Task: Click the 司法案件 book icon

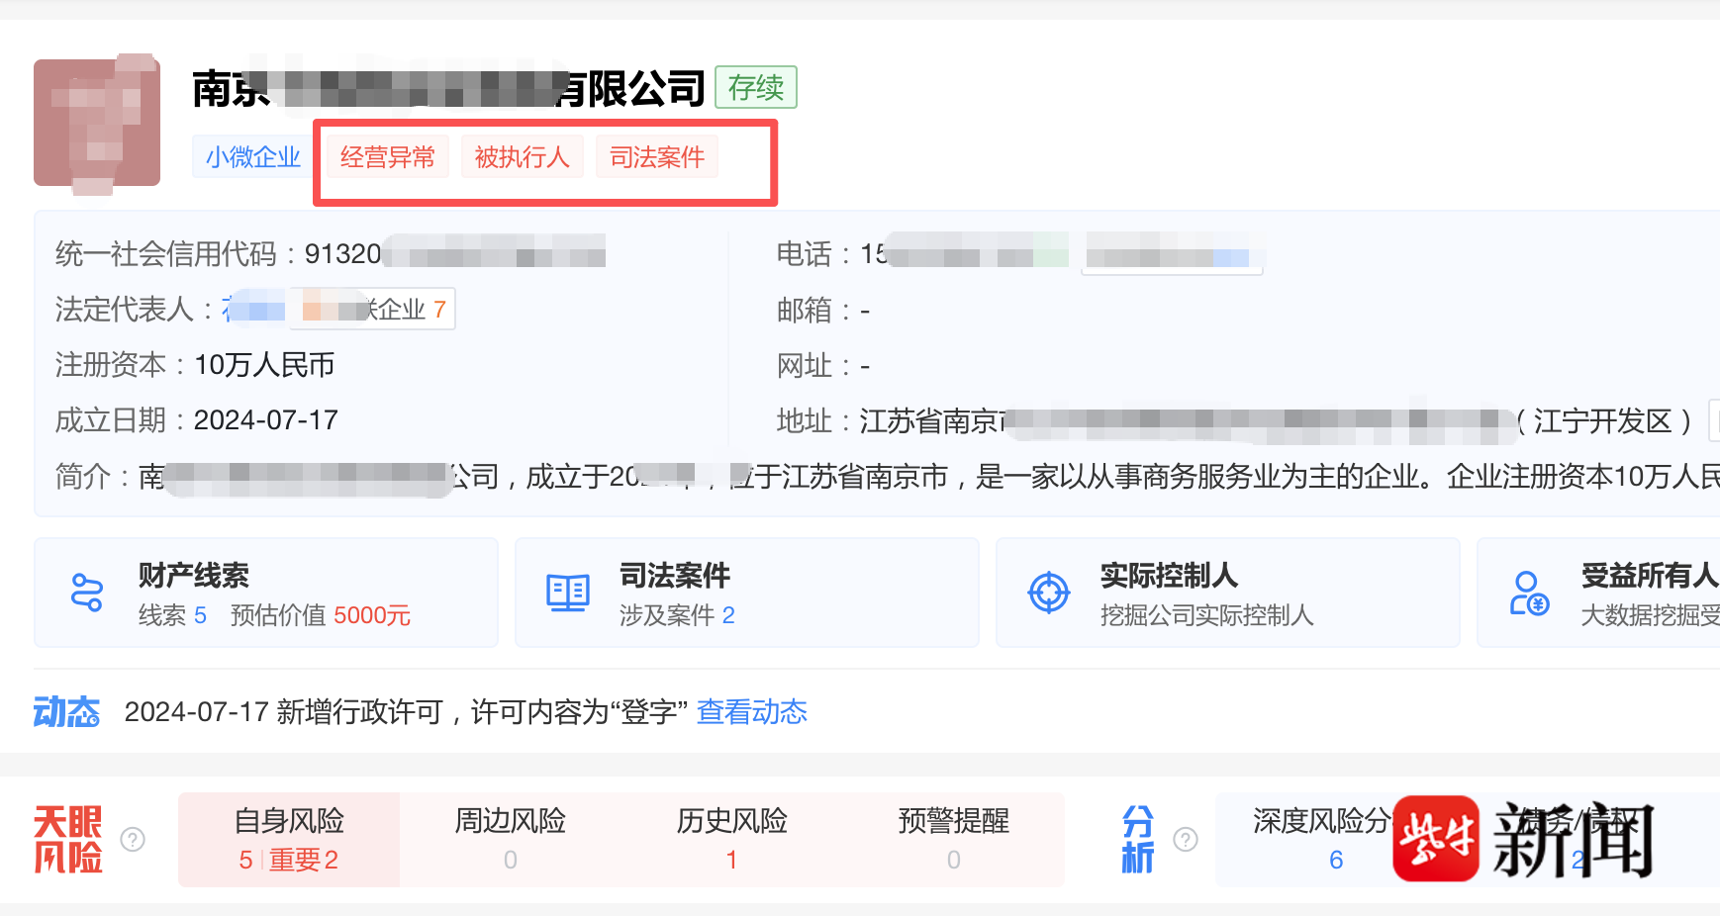Action: pos(568,593)
